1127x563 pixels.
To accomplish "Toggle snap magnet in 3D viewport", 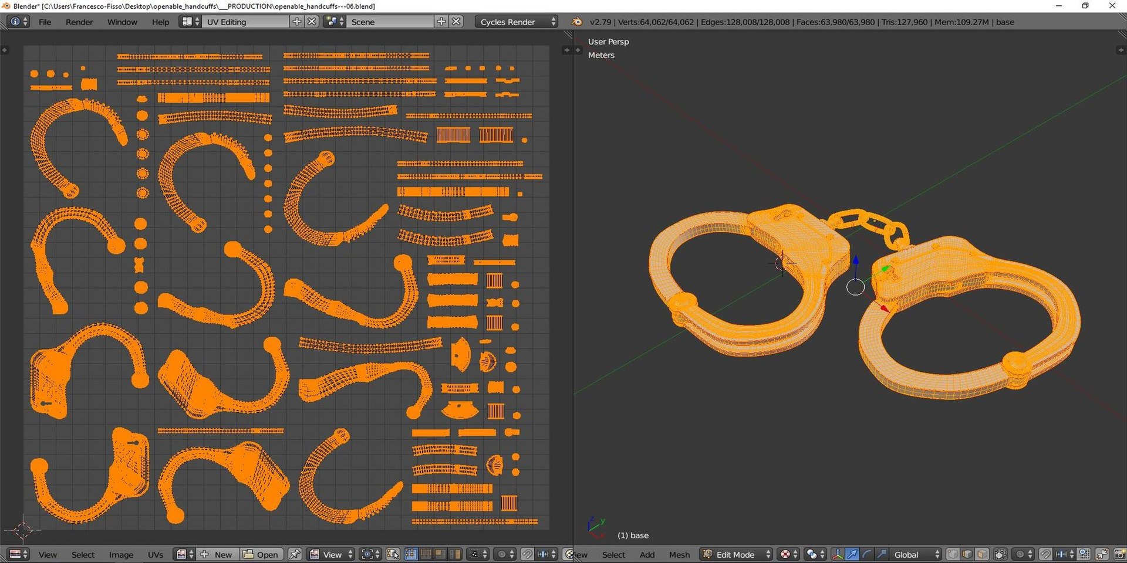I will [1045, 554].
